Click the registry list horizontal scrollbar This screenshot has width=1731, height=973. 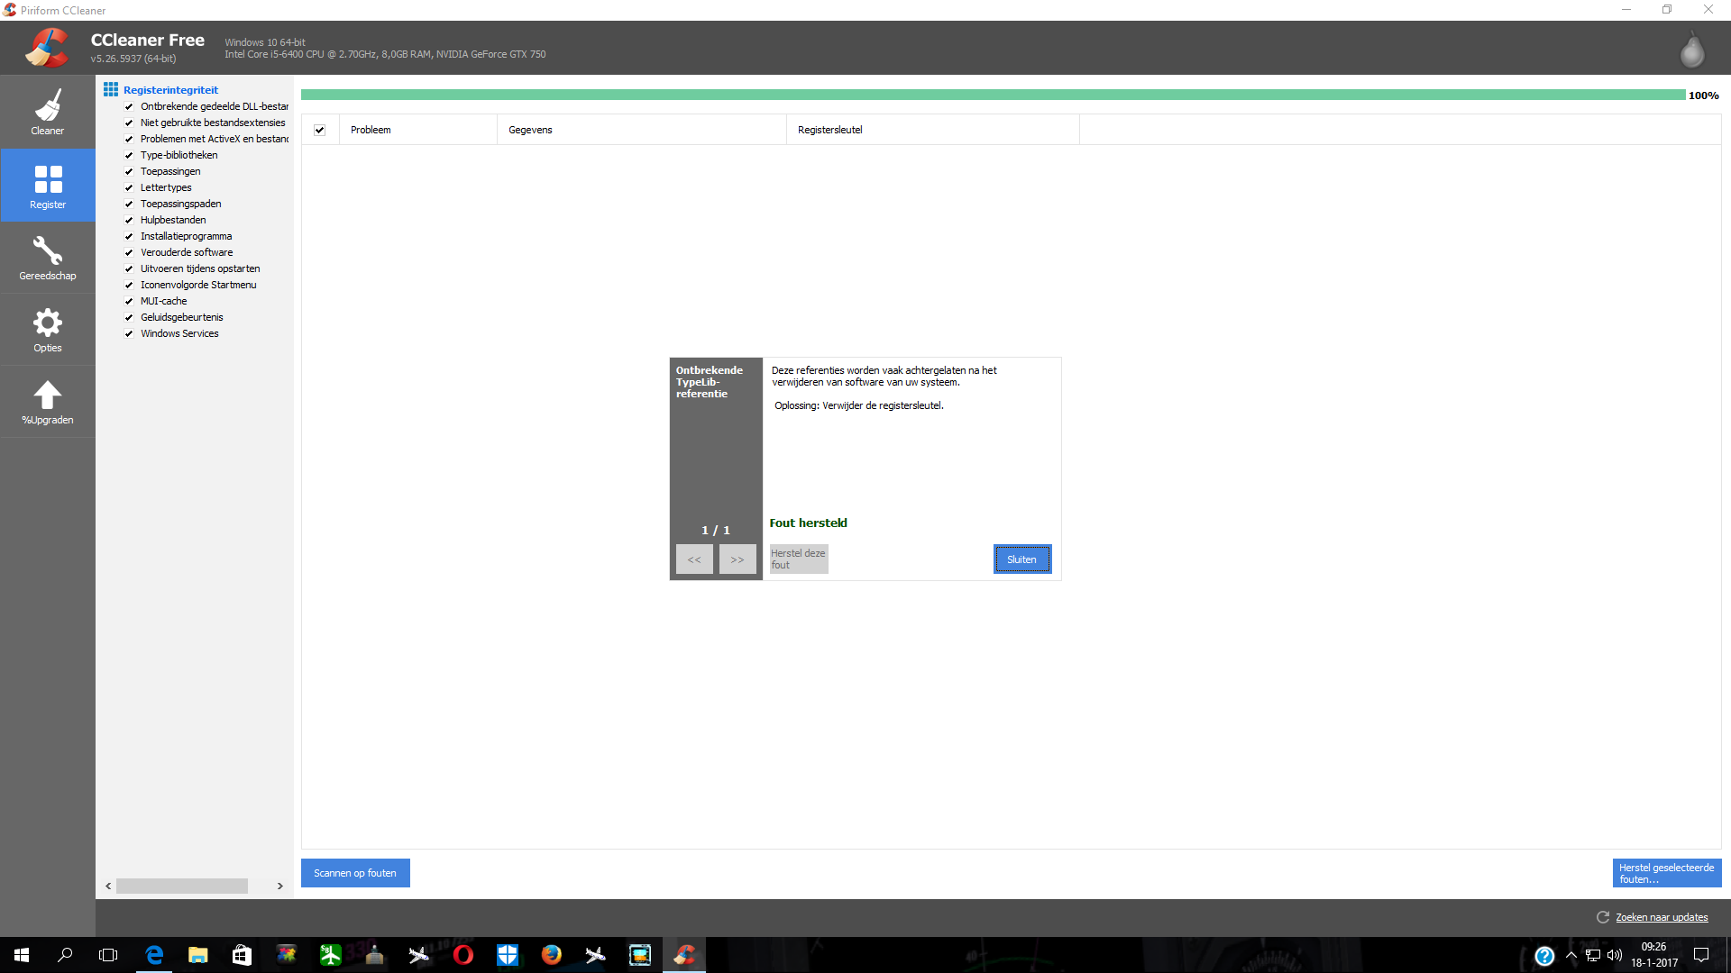(182, 886)
